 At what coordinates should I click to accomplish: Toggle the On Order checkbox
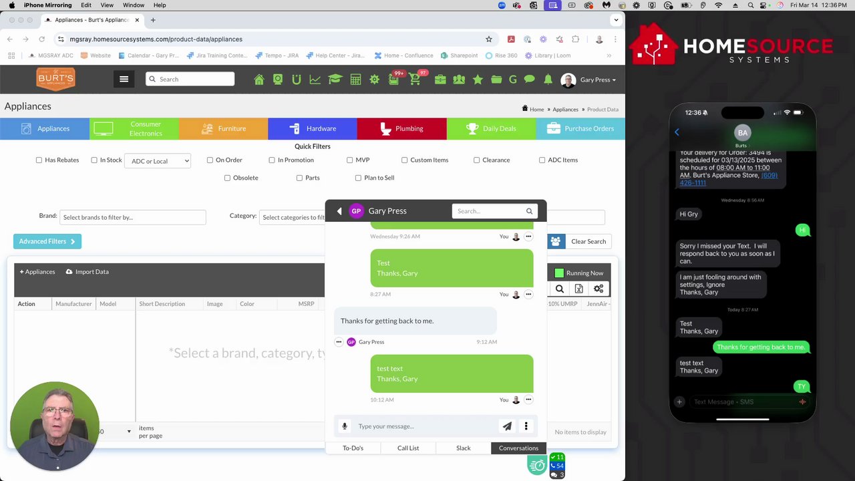tap(210, 160)
